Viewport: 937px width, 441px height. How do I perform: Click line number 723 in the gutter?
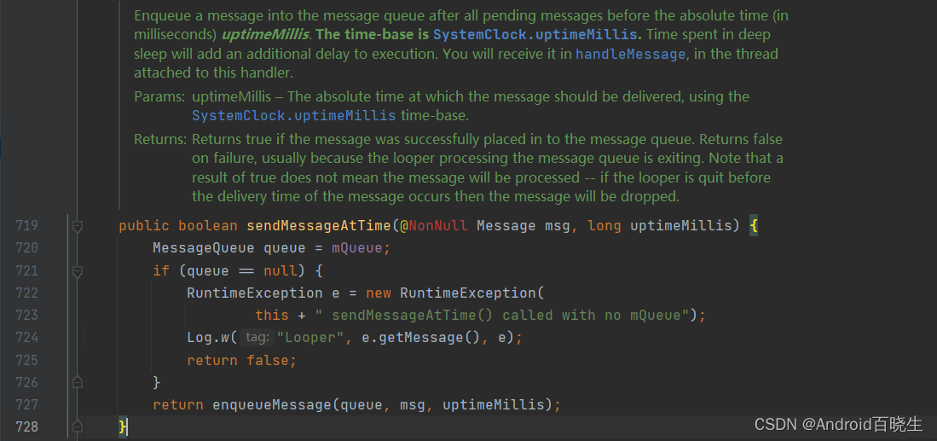tap(26, 316)
